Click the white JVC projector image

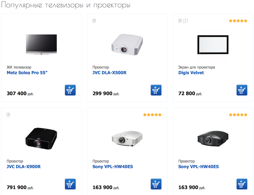(127, 44)
